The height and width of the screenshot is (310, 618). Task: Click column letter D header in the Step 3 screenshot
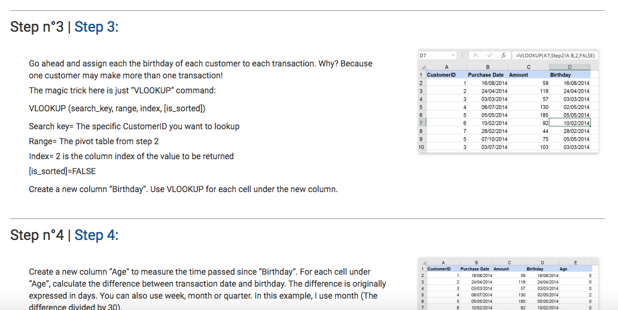tap(570, 67)
